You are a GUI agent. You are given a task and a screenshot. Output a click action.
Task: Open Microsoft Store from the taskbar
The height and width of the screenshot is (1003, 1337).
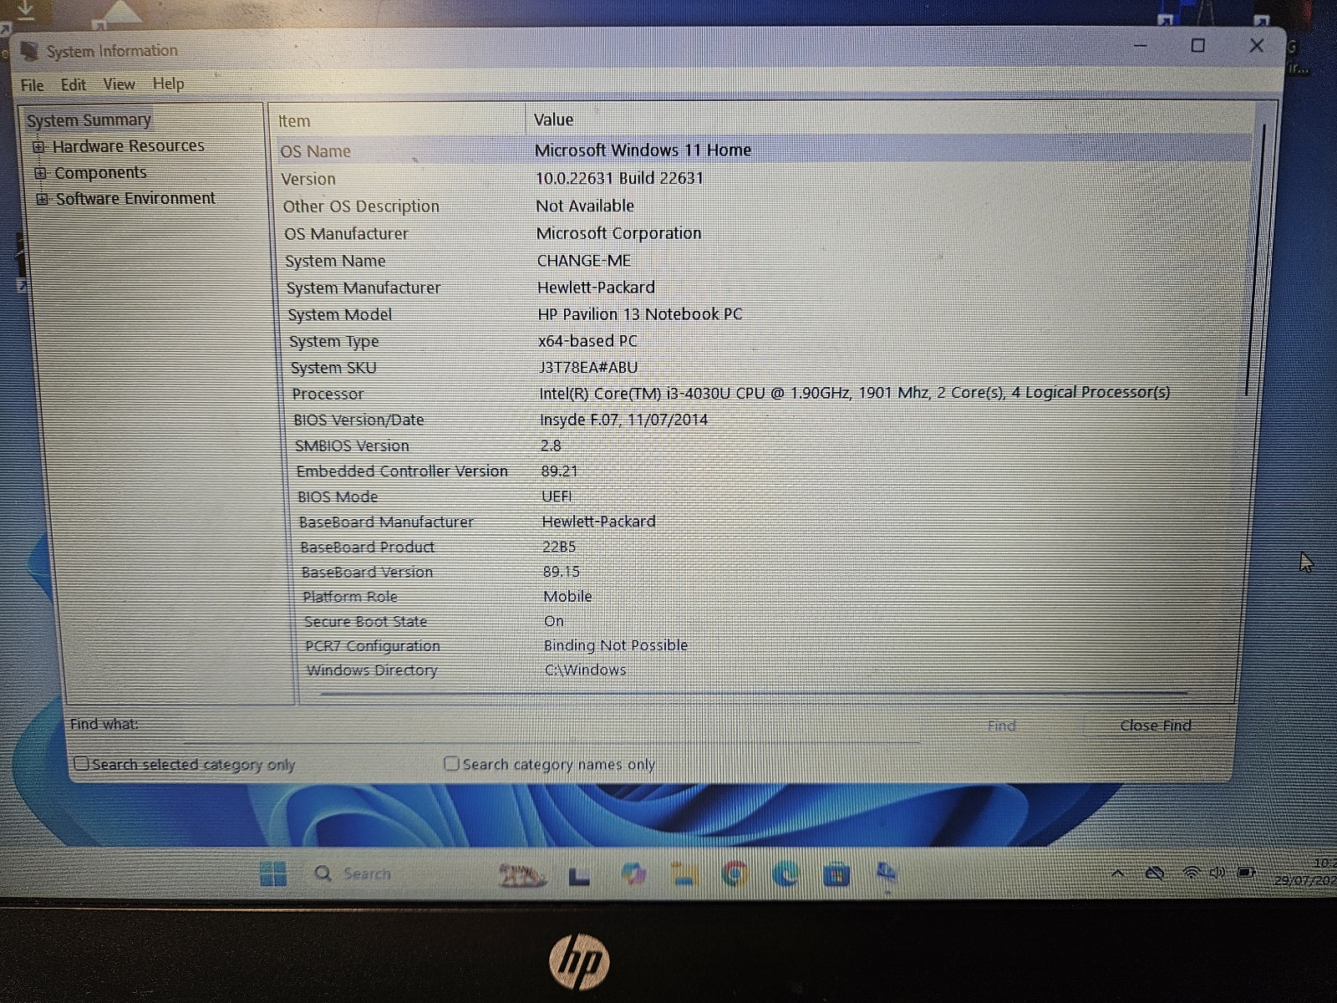pos(836,875)
